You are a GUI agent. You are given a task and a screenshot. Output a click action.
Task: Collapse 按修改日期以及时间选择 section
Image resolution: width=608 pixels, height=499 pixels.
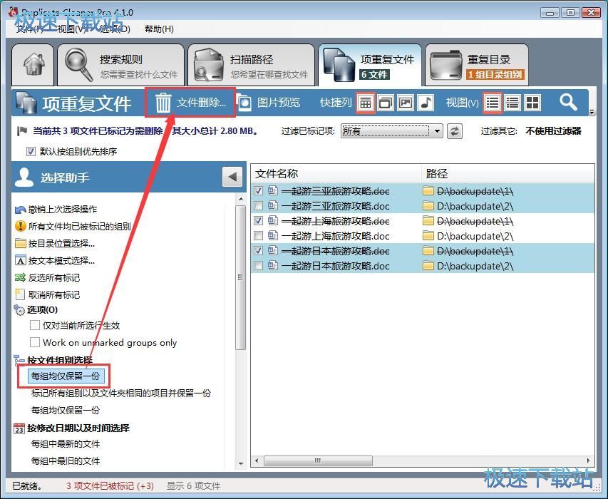[78, 428]
